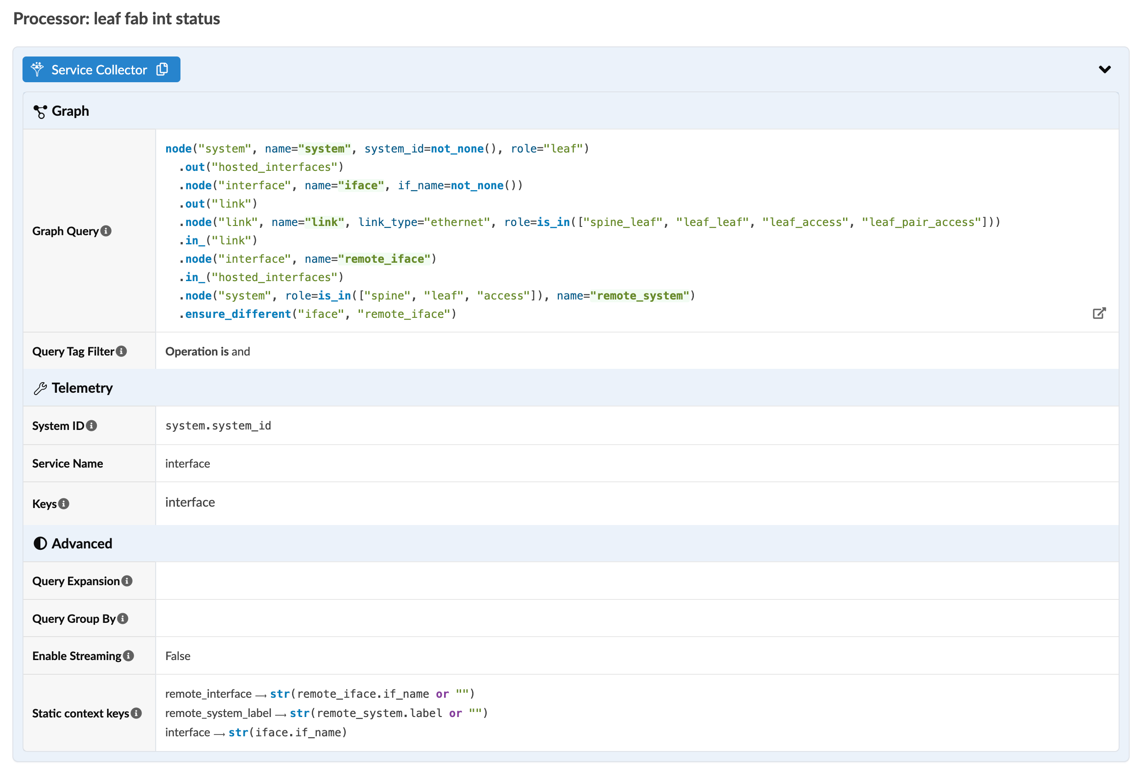Click the Telemetry section header
Screen dimensions: 1137x768
tap(82, 388)
